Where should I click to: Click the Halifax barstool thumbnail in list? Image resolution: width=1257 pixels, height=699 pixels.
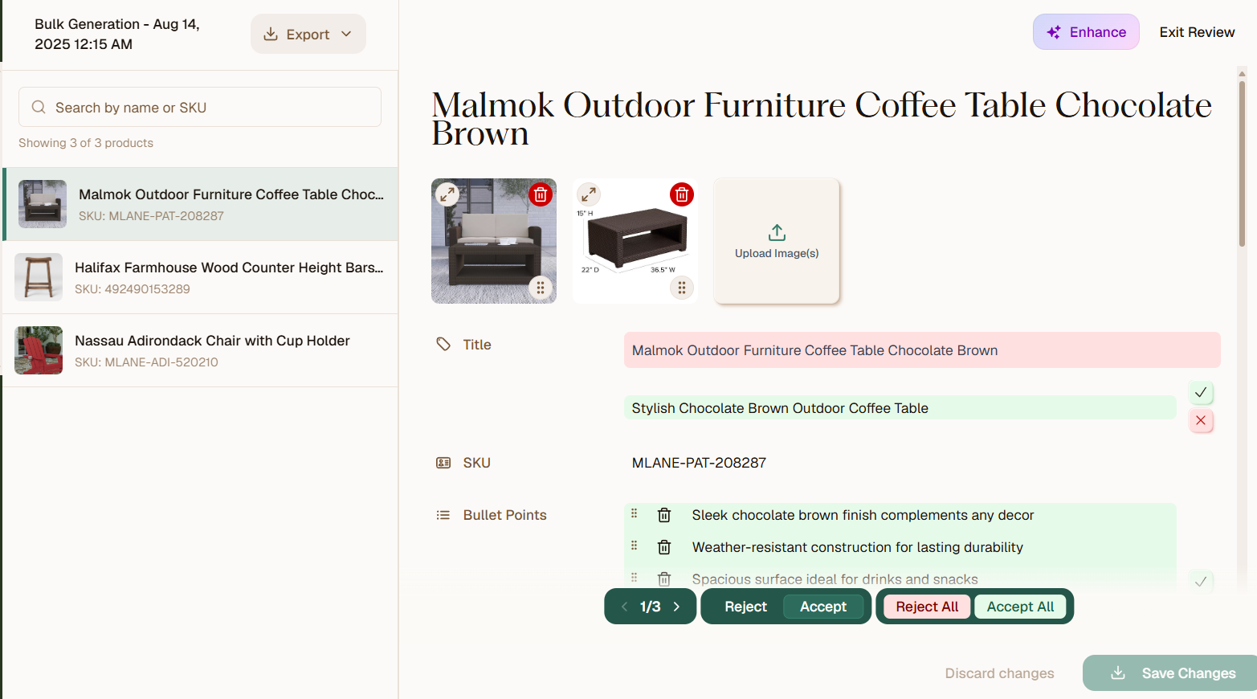(39, 277)
